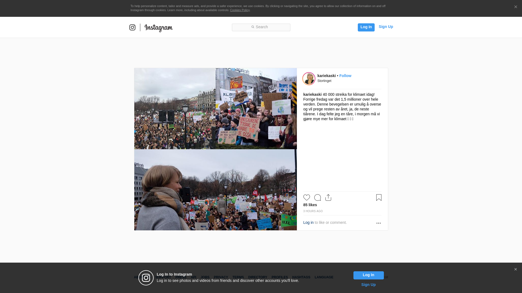Open the DIRECTORY footer link
Image resolution: width=522 pixels, height=293 pixels.
[x=258, y=277]
